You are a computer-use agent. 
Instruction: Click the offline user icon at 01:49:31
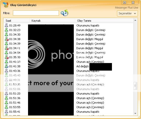[6, 80]
